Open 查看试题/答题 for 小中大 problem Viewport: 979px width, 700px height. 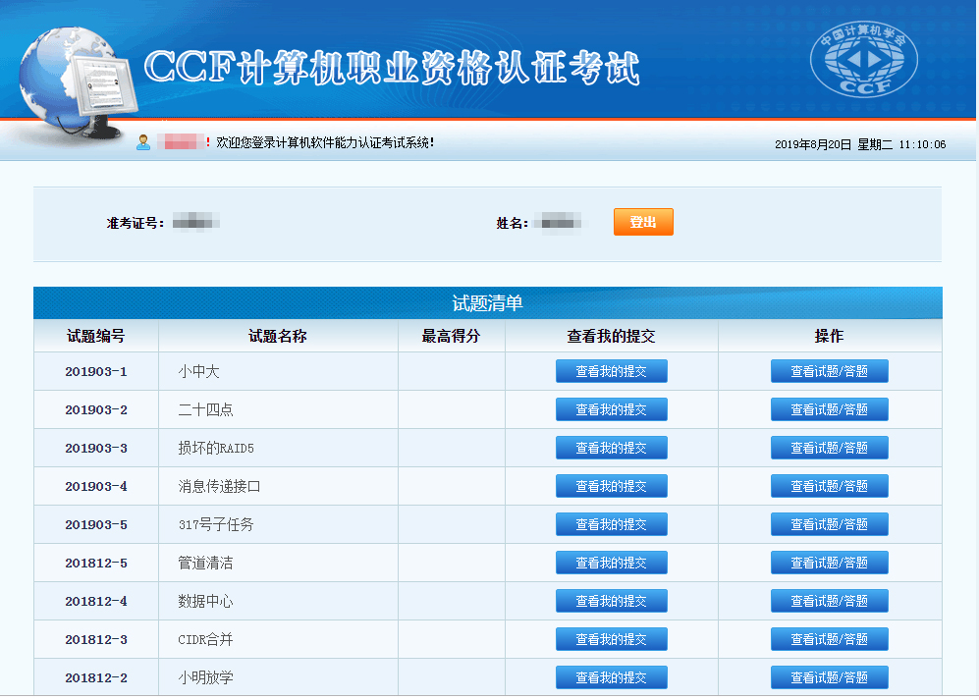pyautogui.click(x=829, y=371)
